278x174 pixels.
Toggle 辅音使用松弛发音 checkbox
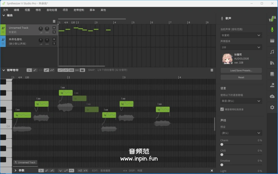(222, 109)
